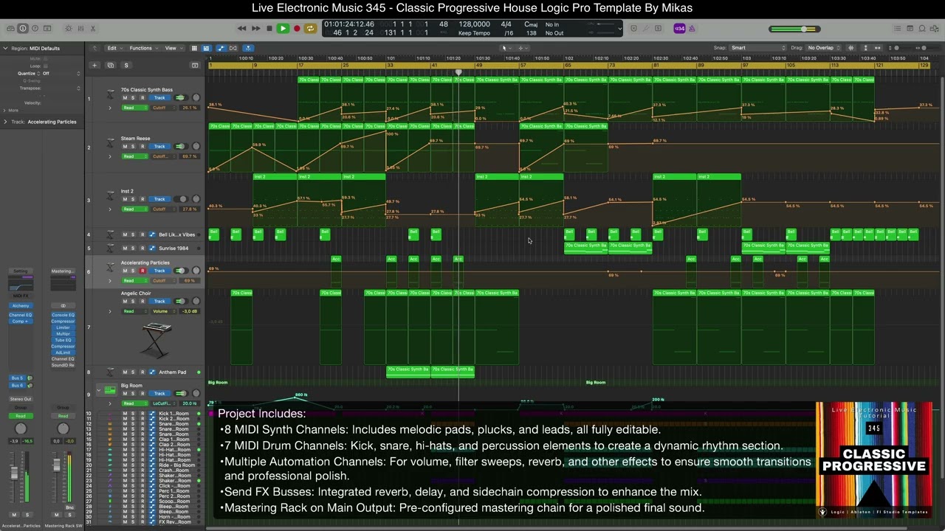Open the left-click pointer tool menu
Screen dimensions: 945x531
click(506, 48)
